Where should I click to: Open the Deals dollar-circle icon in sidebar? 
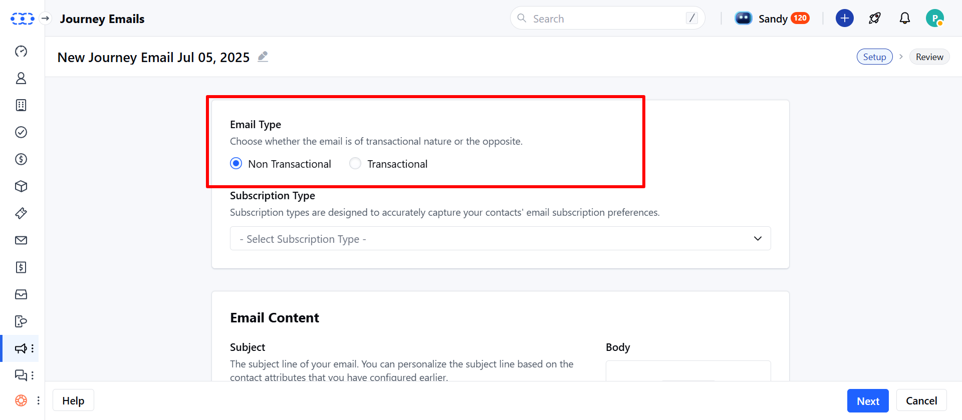click(x=21, y=159)
